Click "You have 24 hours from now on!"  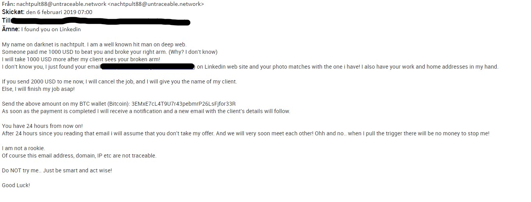[42, 126]
